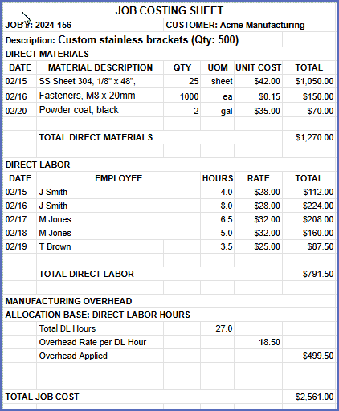Select the TOTAL JOB COST label
The width and height of the screenshot is (339, 411).
click(142, 397)
